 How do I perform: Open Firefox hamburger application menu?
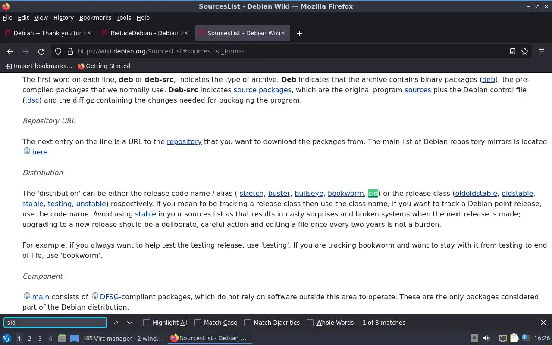pos(542,51)
